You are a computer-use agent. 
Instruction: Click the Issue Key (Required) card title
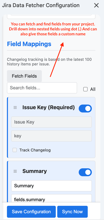click(49, 107)
